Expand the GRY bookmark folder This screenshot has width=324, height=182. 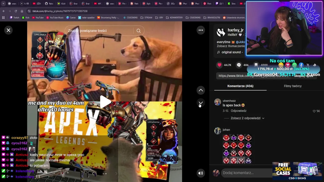[159, 18]
